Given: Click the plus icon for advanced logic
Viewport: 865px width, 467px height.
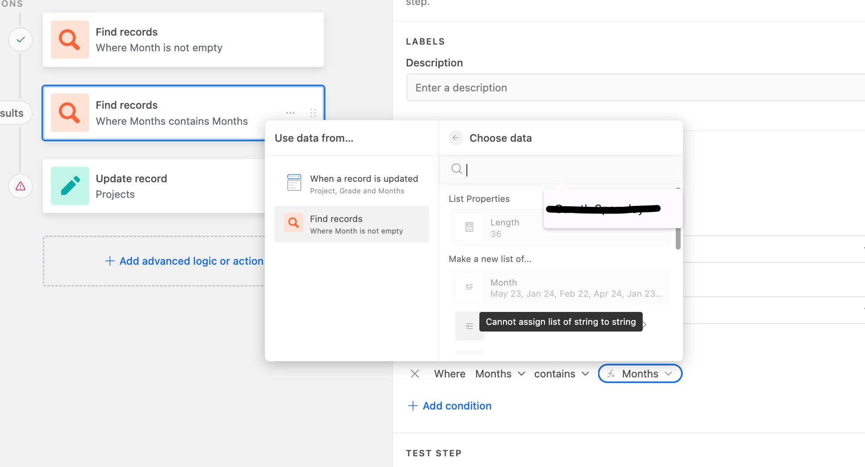Looking at the screenshot, I should pyautogui.click(x=110, y=261).
